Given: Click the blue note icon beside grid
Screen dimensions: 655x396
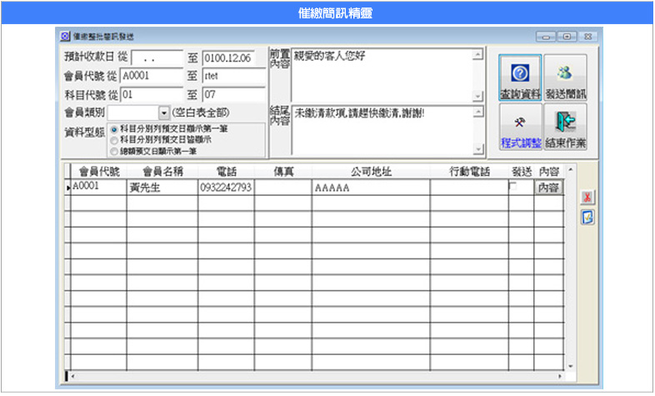Looking at the screenshot, I should (587, 217).
